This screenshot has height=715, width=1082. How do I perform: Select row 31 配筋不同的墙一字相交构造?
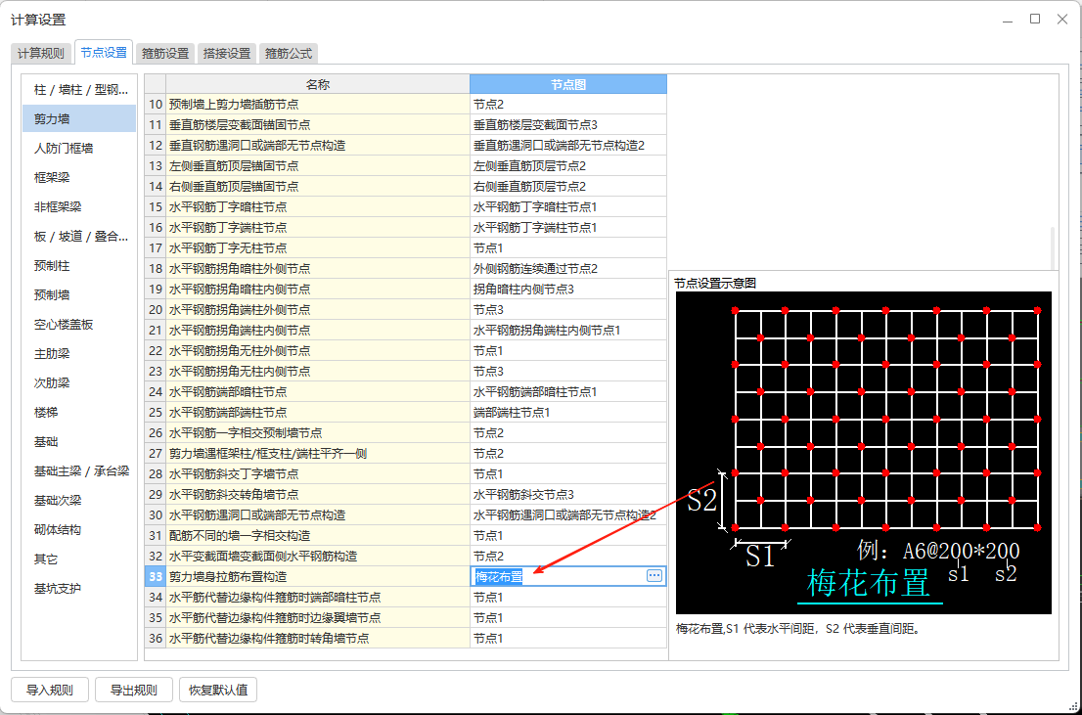(317, 536)
